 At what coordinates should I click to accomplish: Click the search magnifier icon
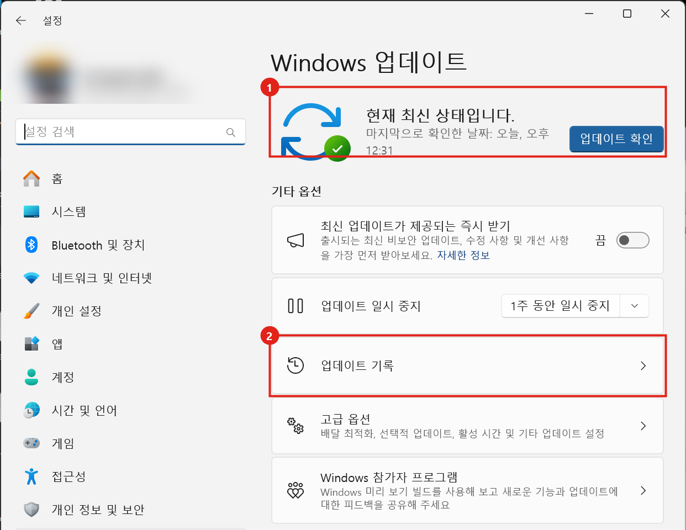click(x=231, y=132)
